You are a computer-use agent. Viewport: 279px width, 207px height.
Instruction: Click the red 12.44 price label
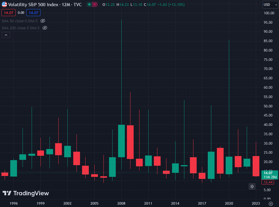[268, 182]
